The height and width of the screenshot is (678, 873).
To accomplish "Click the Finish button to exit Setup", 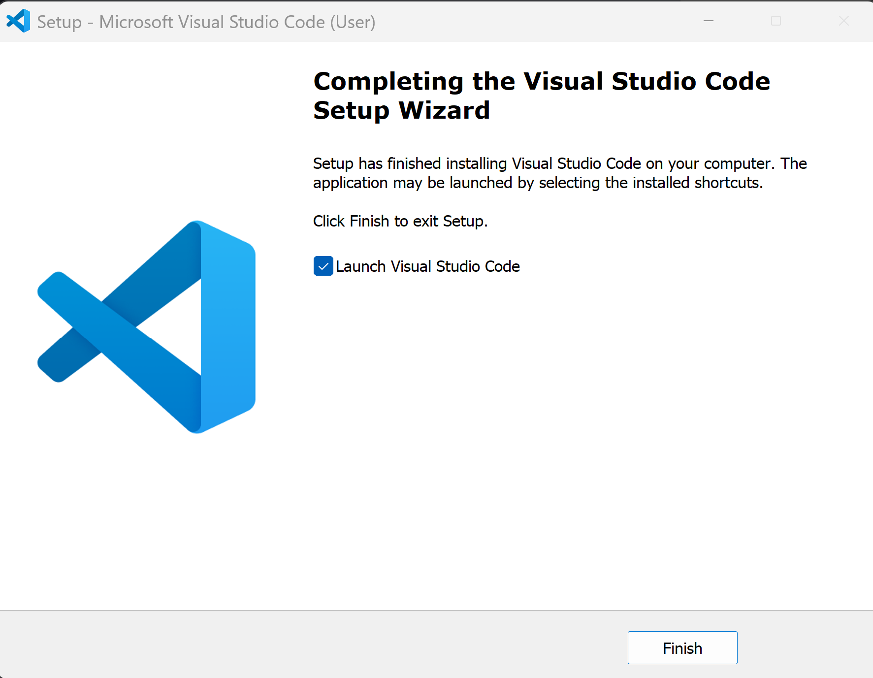I will 682,647.
